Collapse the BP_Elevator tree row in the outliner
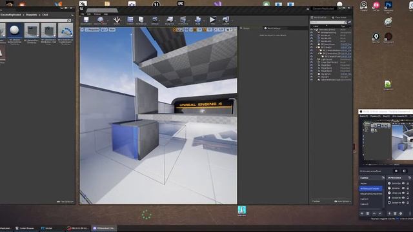This screenshot has height=232, width=413. [317, 47]
